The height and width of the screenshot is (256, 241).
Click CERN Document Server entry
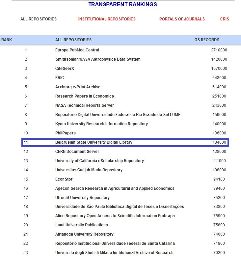coord(77,152)
